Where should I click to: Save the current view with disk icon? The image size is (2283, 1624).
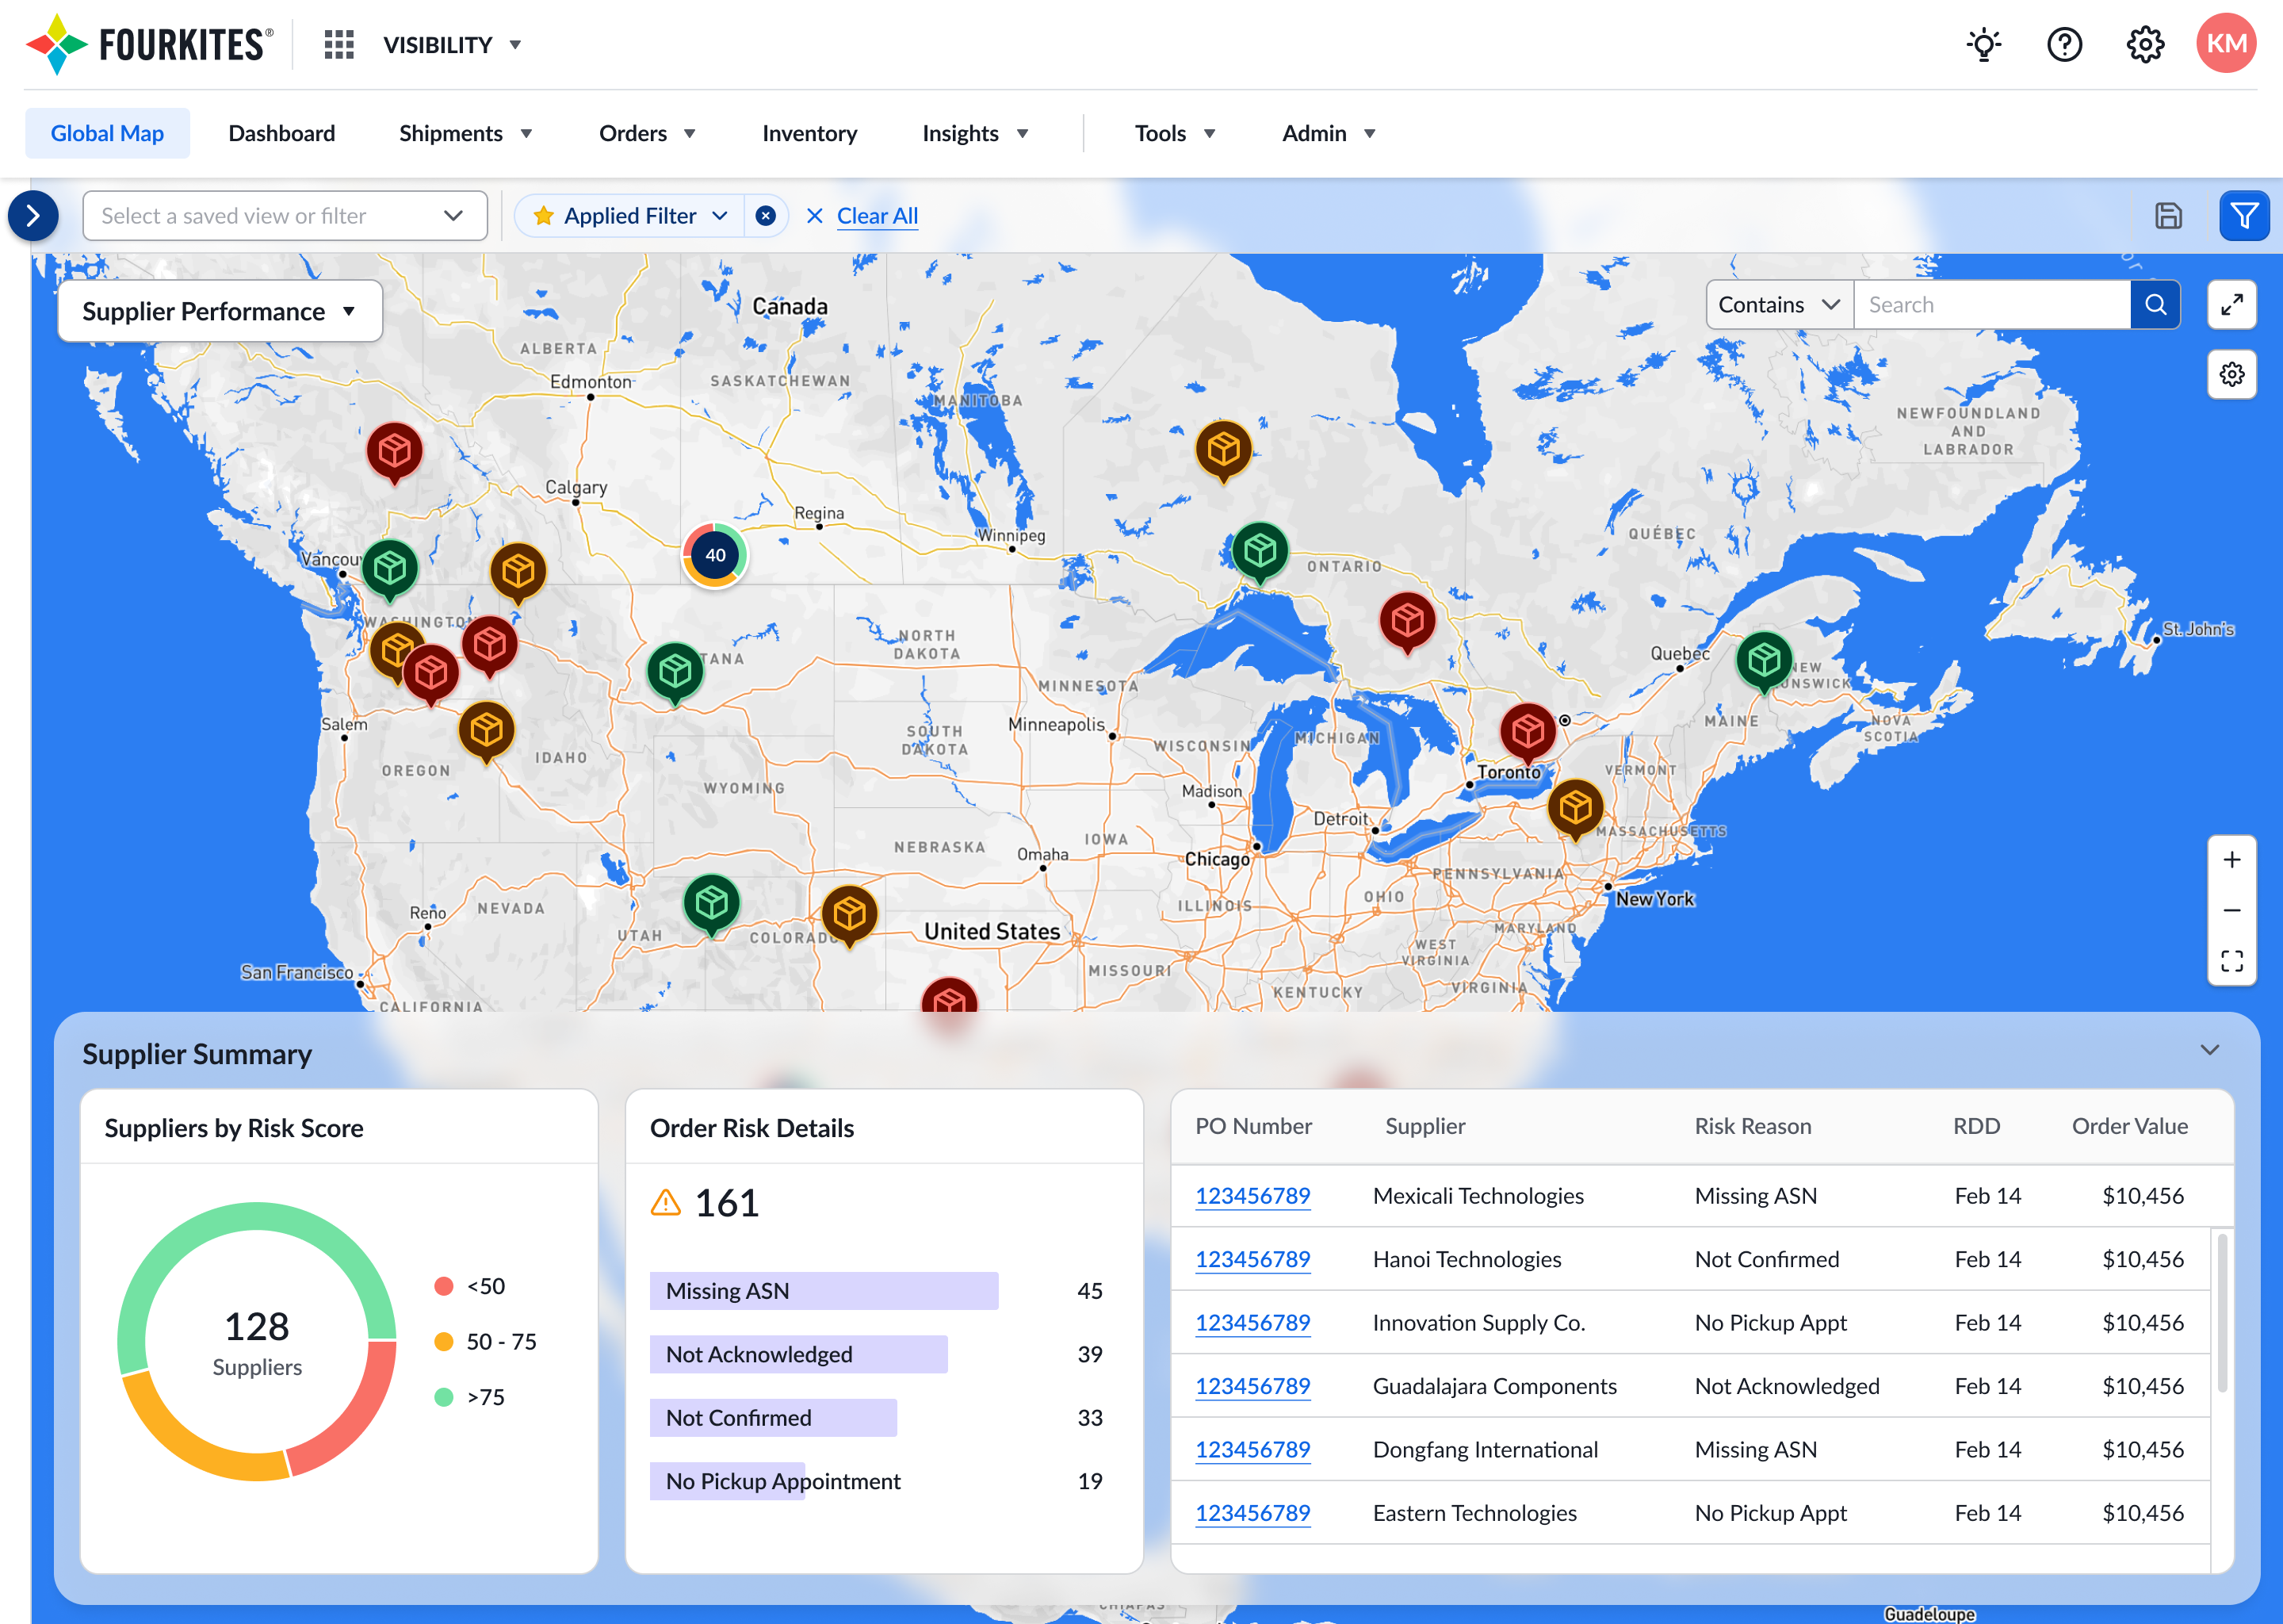click(x=2168, y=216)
